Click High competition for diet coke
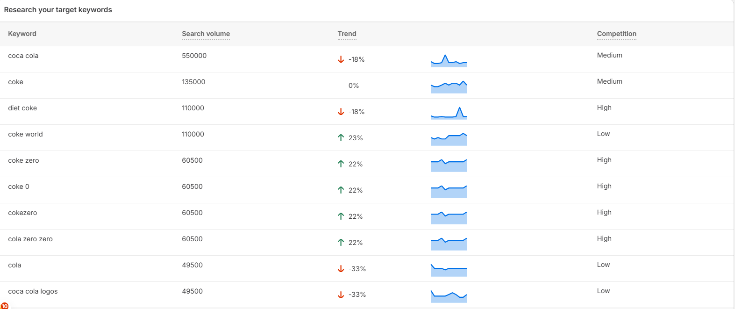Image resolution: width=735 pixels, height=309 pixels. tap(604, 108)
